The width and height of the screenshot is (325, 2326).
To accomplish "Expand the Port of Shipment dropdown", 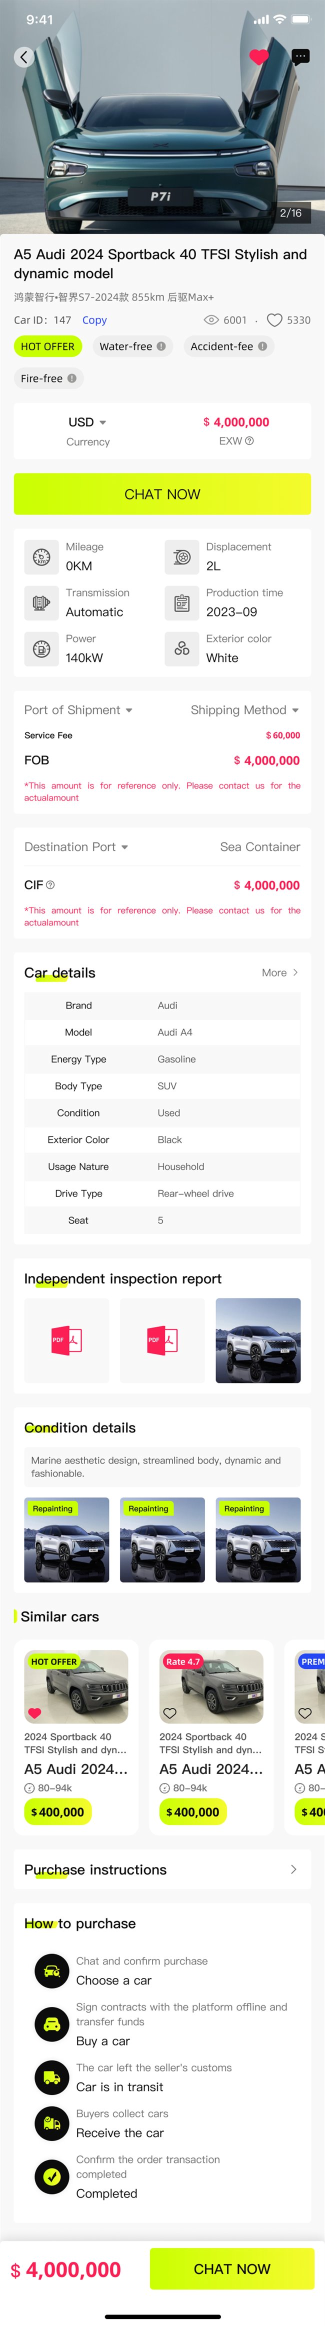I will click(78, 709).
